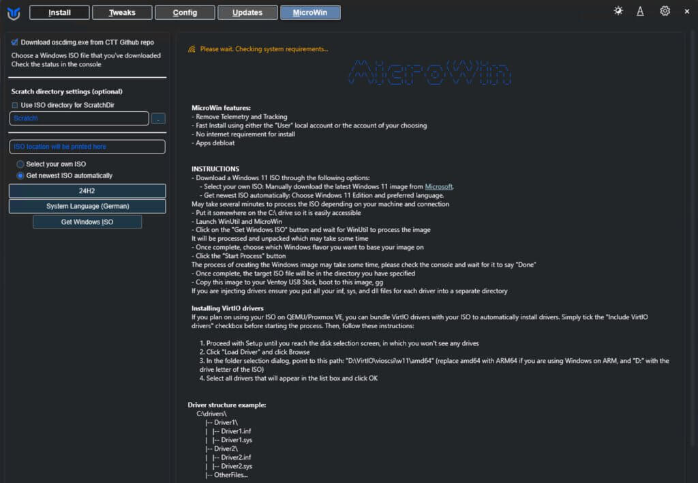Click the 'Remove Telemetry and Tracking' feature line
This screenshot has width=698, height=483.
[x=239, y=117]
